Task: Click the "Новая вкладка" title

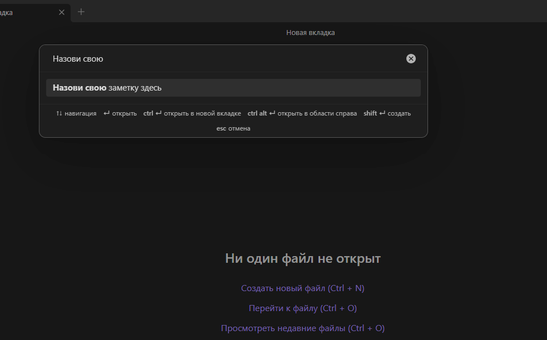Action: point(311,32)
